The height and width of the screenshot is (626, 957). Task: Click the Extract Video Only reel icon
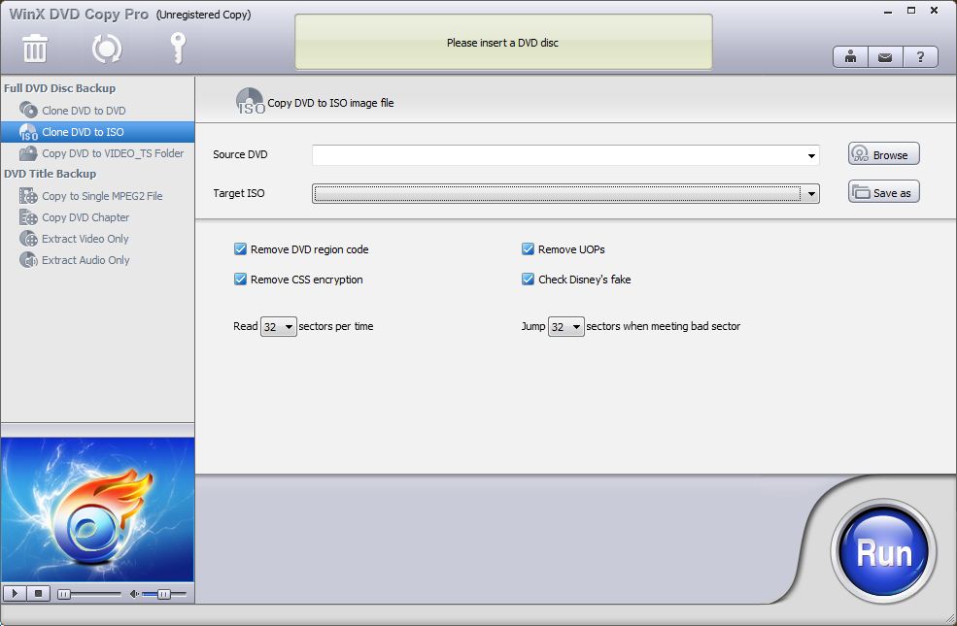point(28,239)
